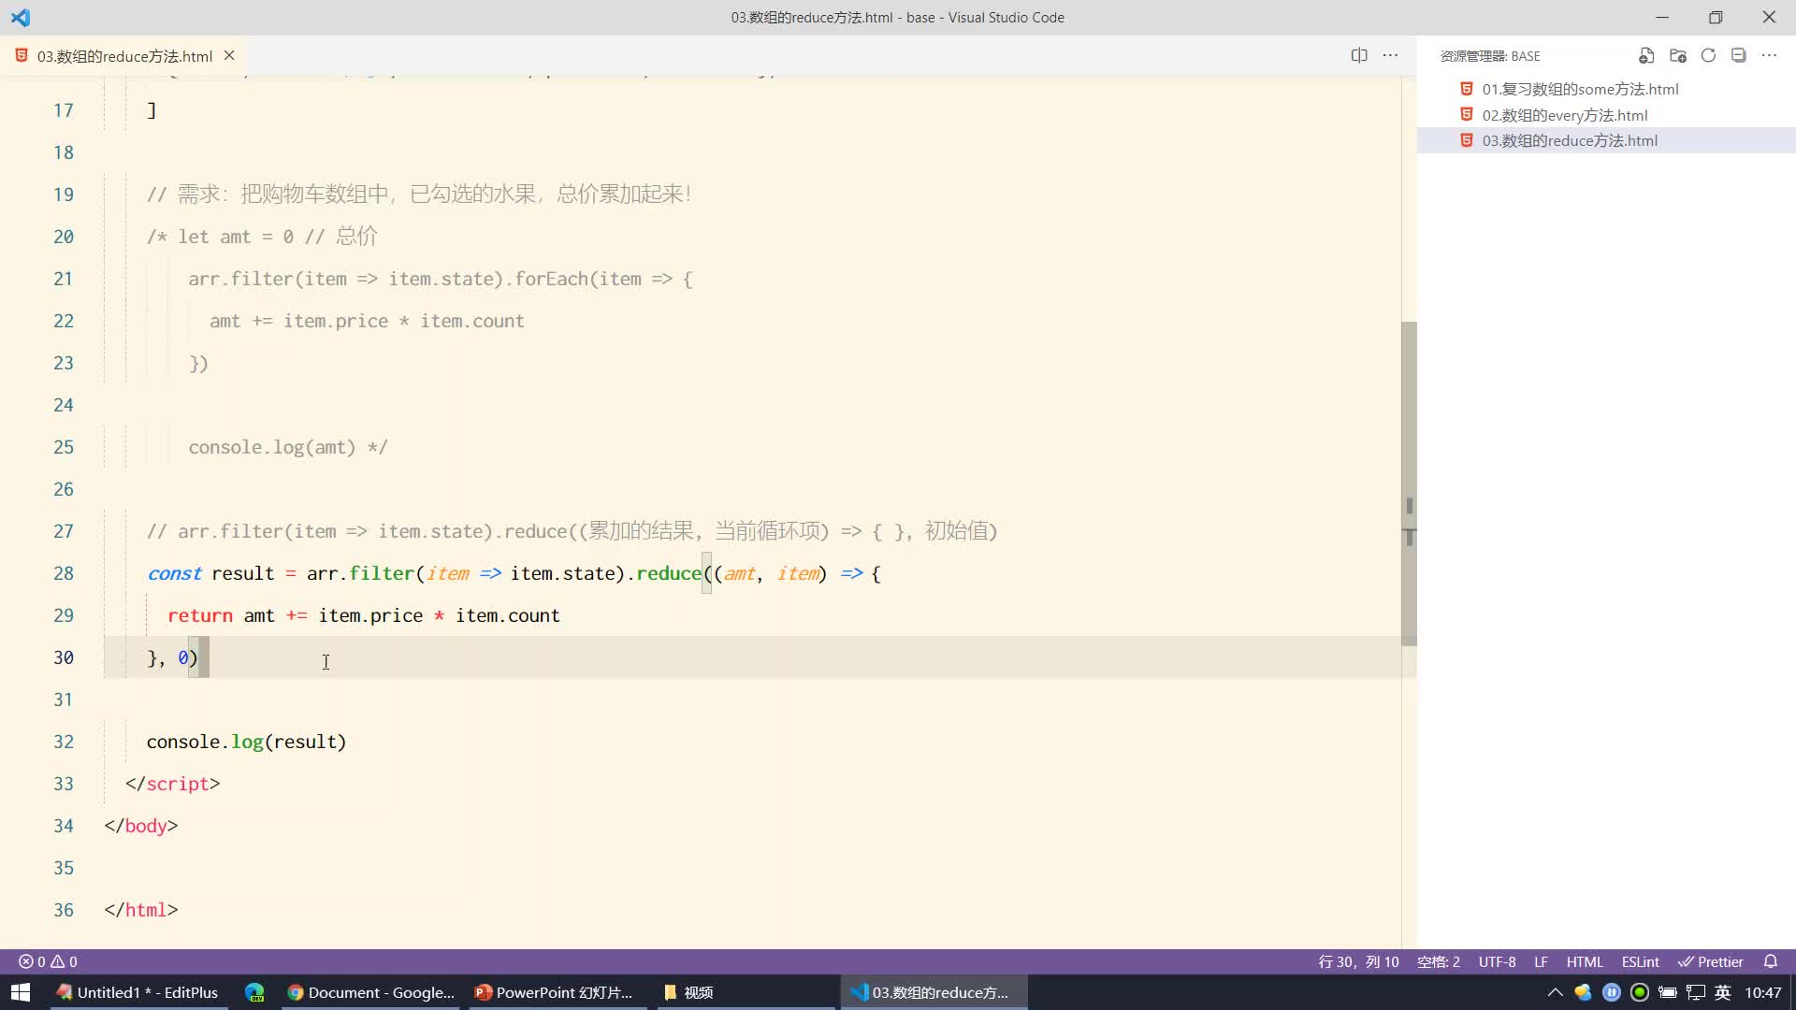Click ESLint status bar item
This screenshot has height=1010, width=1796.
[x=1640, y=961]
